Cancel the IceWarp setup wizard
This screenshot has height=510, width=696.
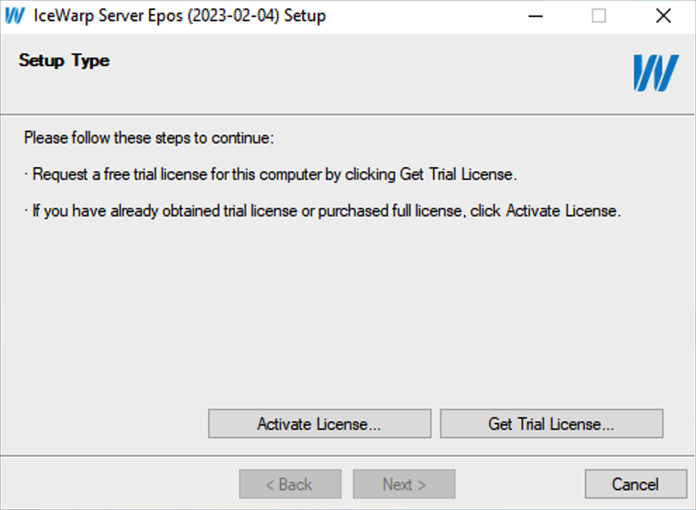point(636,484)
